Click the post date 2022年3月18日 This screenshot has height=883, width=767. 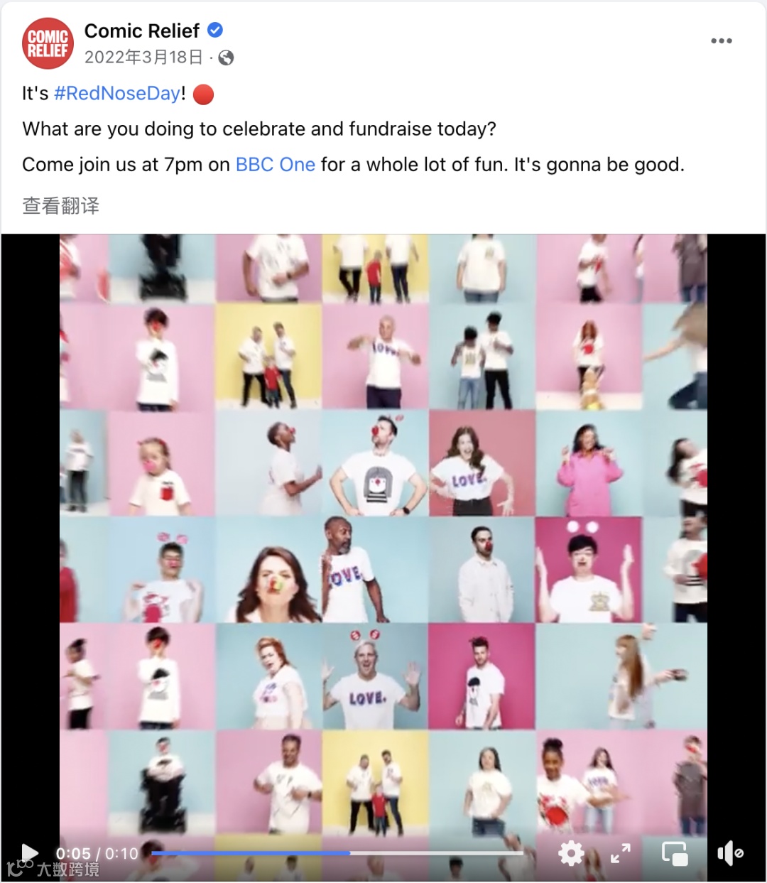[143, 58]
